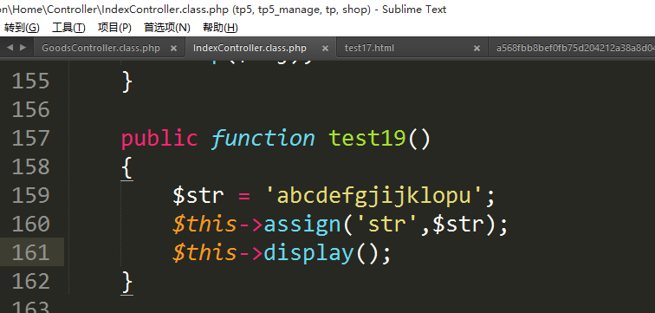The height and width of the screenshot is (313, 655).
Task: Close the GoodsController.class.php tab
Action: click(174, 49)
